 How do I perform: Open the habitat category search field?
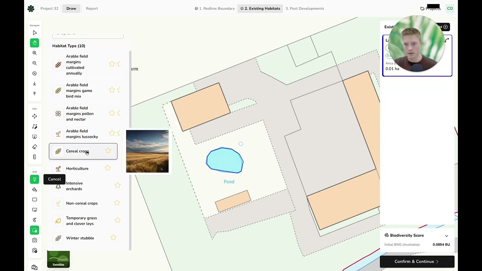(x=88, y=34)
